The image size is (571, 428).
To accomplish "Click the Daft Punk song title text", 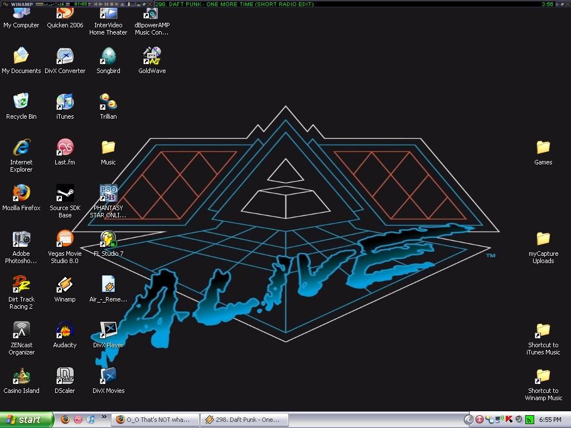I will [235, 4].
